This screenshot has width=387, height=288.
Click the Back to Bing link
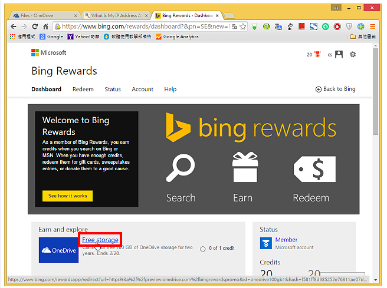coord(336,89)
